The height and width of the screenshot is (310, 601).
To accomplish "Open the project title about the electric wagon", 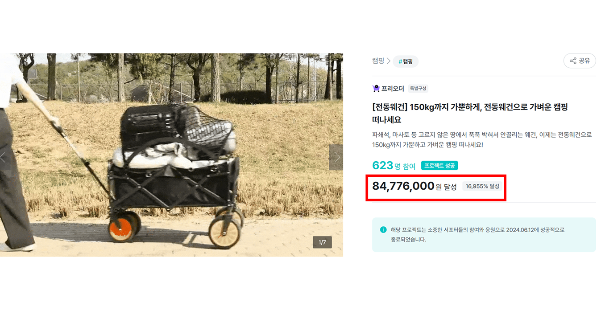I will point(468,114).
